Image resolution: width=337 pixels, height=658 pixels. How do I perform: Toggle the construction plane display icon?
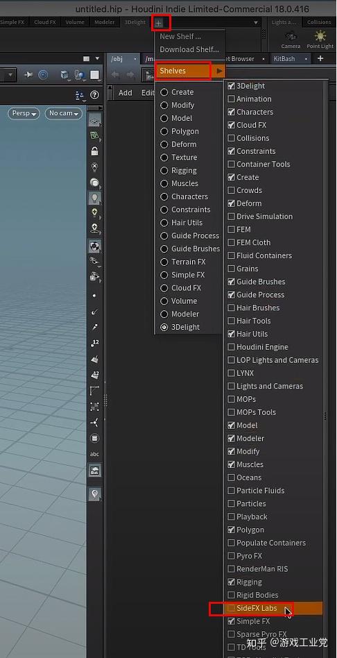tap(95, 135)
